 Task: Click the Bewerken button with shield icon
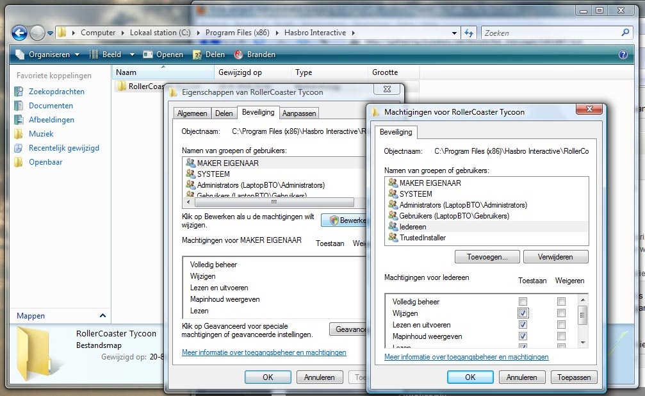[x=343, y=220]
